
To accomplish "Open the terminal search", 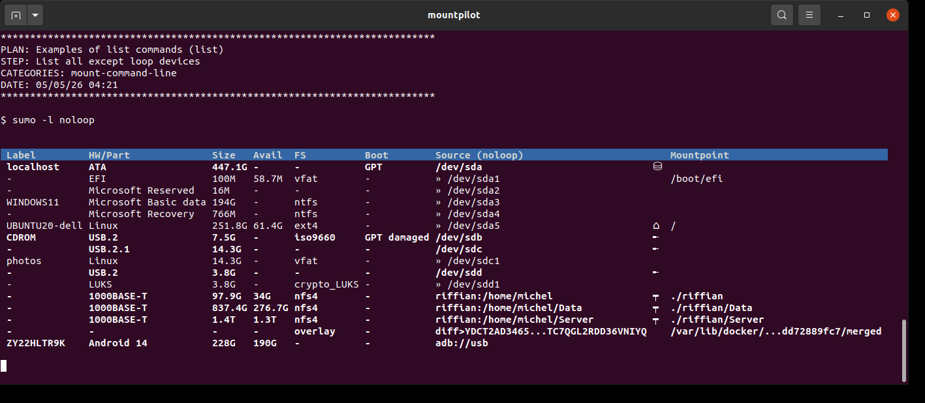I will click(781, 15).
